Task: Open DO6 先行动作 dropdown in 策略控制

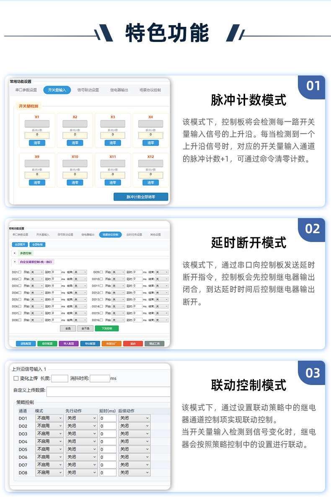Action: click(81, 457)
